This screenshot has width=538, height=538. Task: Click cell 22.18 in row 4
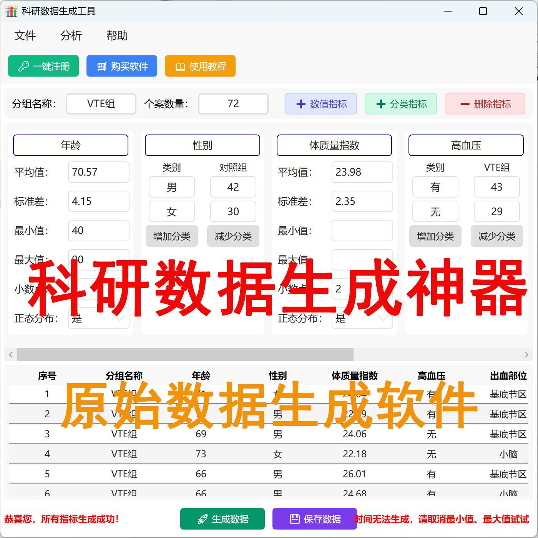click(355, 454)
